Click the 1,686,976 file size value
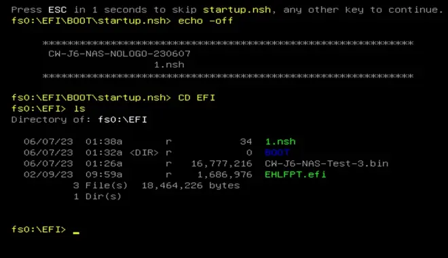Viewport: 448px width, 258px height. 225,175
